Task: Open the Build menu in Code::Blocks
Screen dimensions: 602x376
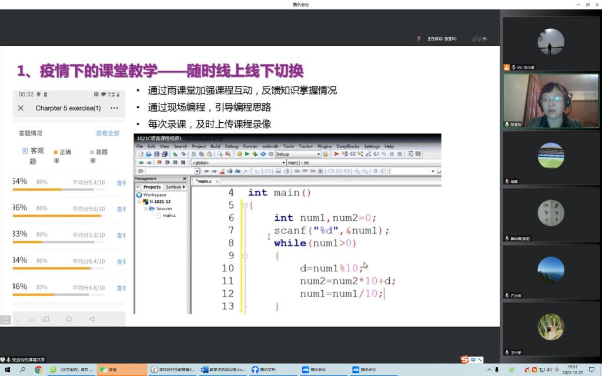Action: coord(215,146)
